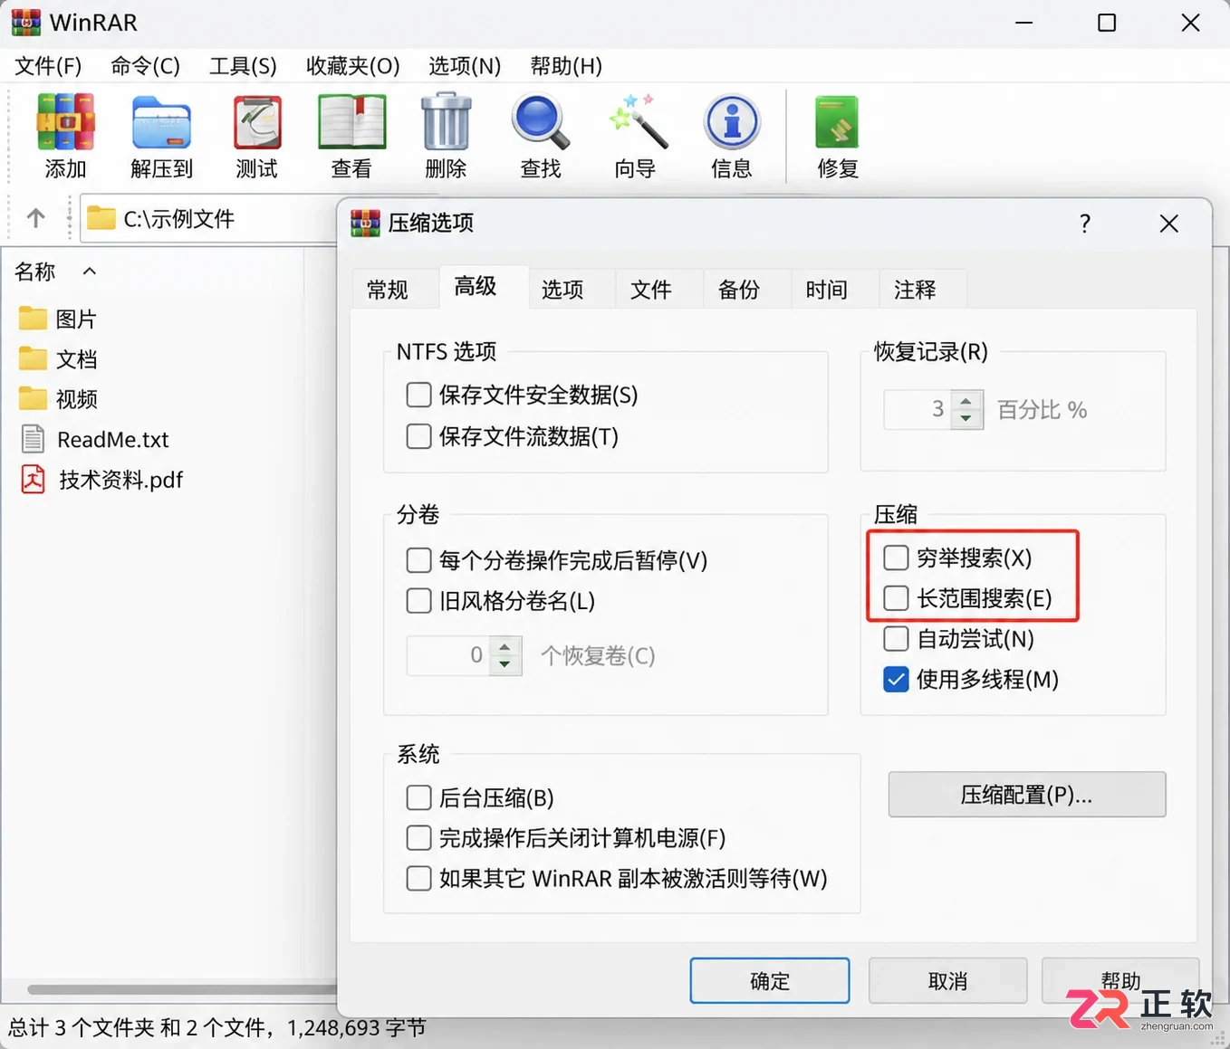Click the horizontal scrollbar in file list
This screenshot has height=1049, width=1230.
(x=181, y=989)
